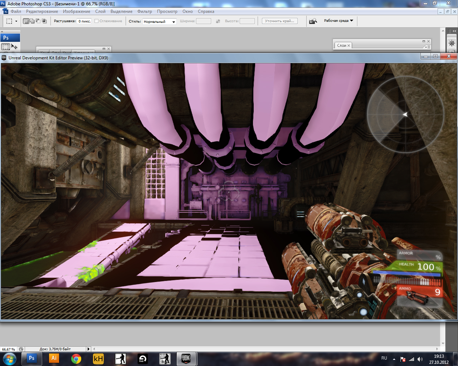The width and height of the screenshot is (458, 366).
Task: Open the Navigator wheel icon in dock
Action: [452, 43]
